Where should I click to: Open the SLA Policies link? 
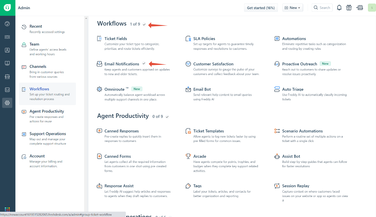click(204, 39)
